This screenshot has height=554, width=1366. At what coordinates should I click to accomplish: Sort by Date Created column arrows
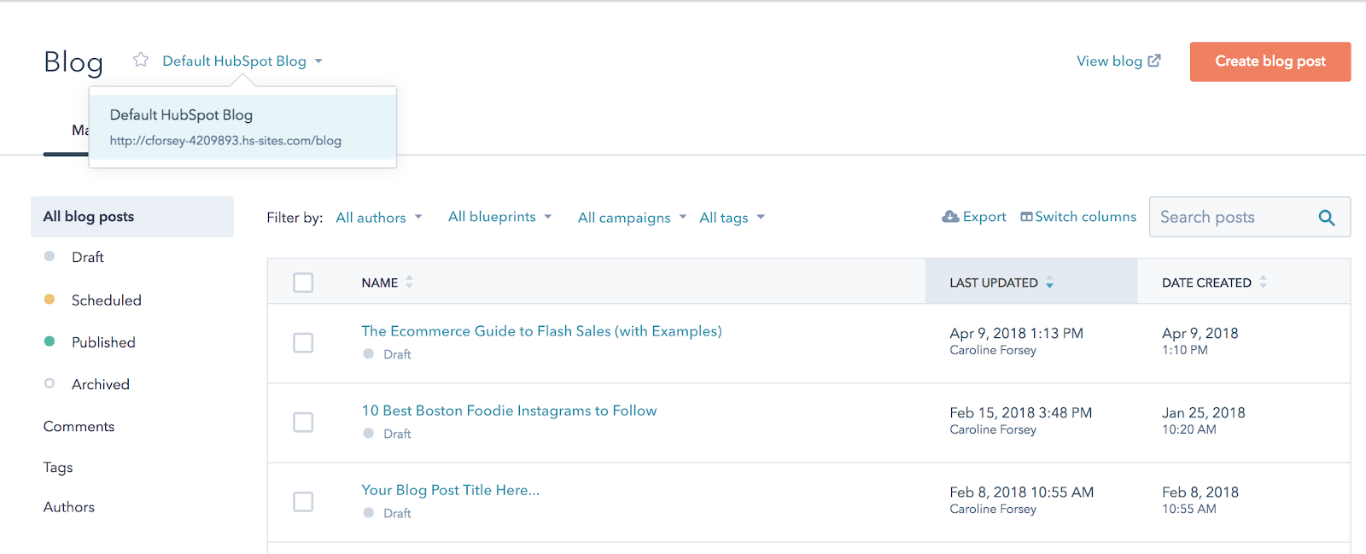click(1263, 283)
